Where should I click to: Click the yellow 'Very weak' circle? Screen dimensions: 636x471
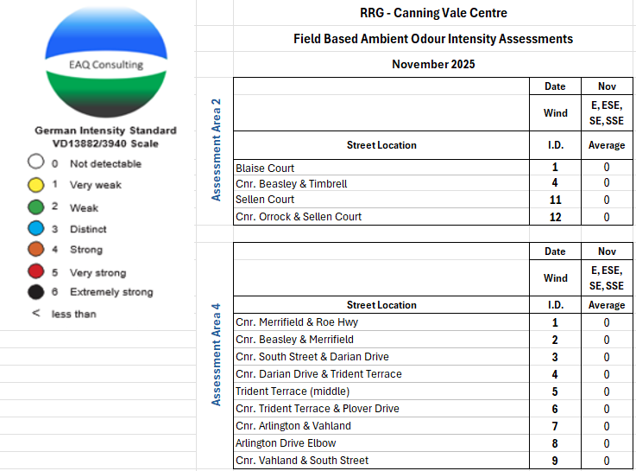click(x=35, y=184)
